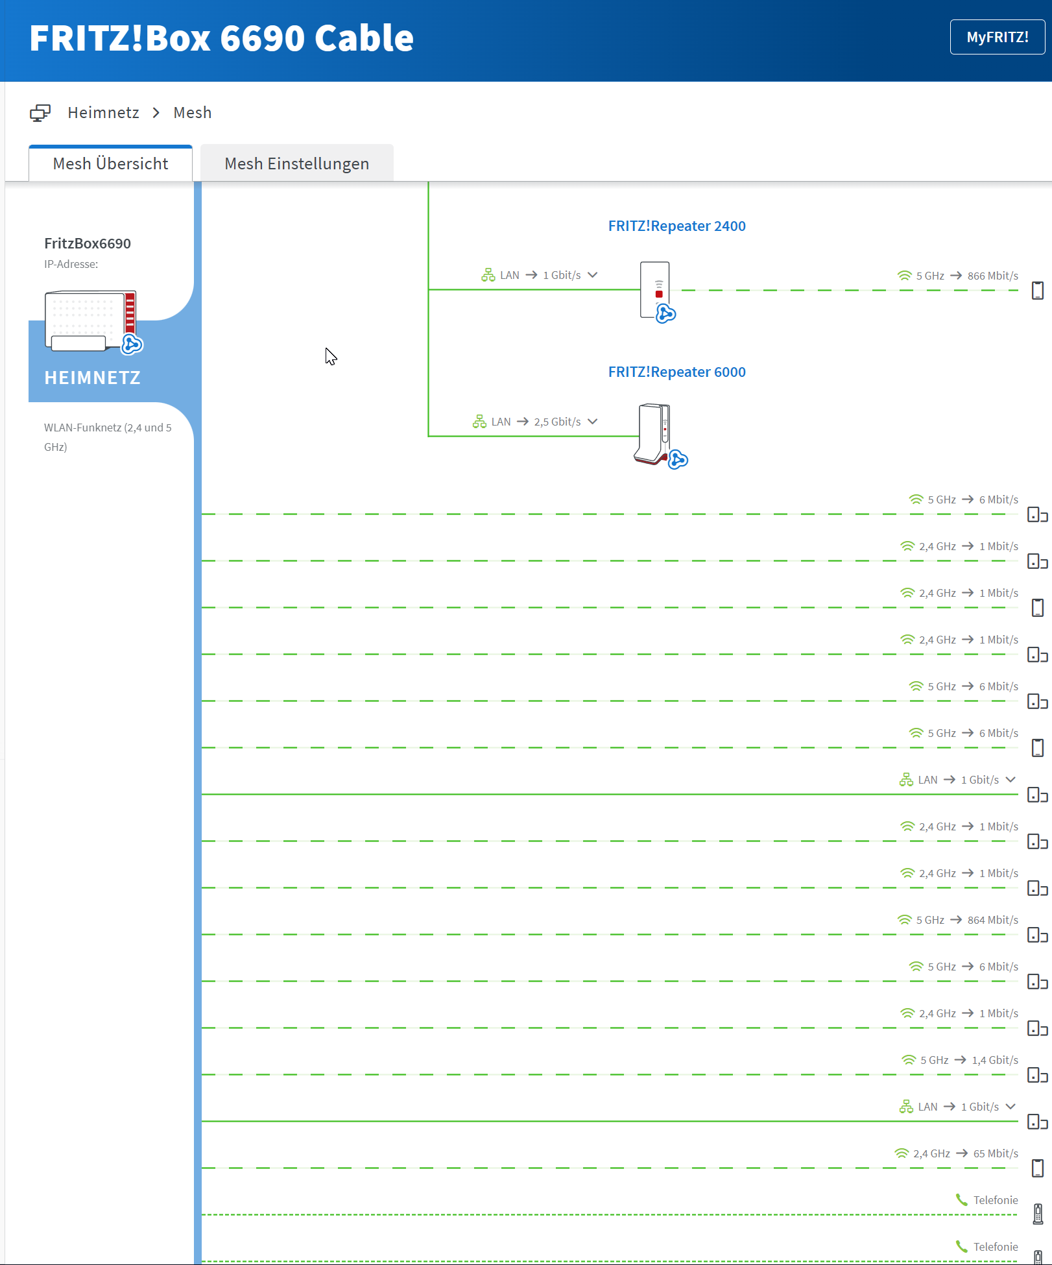
Task: Click the 1,4 Gbit/s speed label
Action: click(995, 1060)
